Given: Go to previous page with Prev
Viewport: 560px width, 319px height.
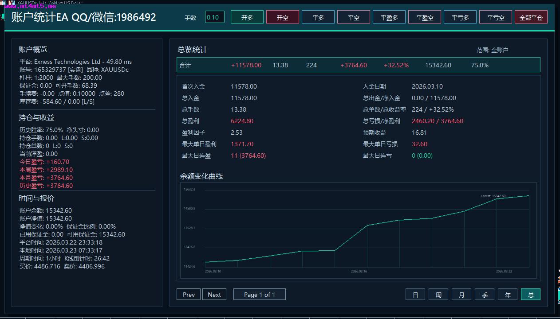Looking at the screenshot, I should (x=189, y=295).
